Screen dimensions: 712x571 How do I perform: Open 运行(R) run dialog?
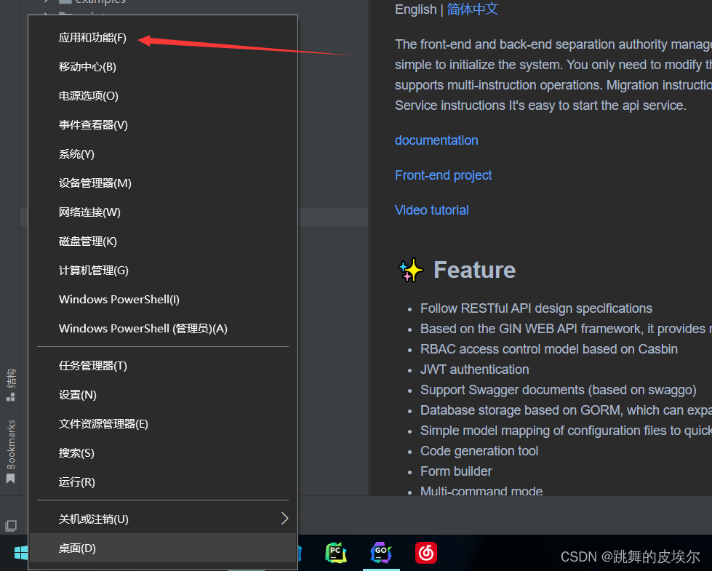tap(163, 482)
